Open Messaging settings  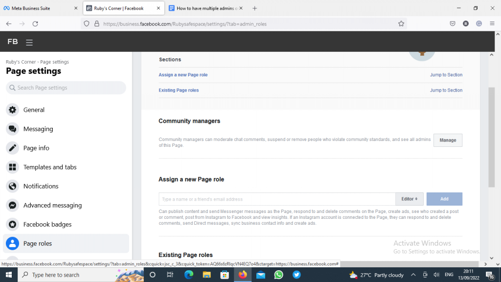66,129
